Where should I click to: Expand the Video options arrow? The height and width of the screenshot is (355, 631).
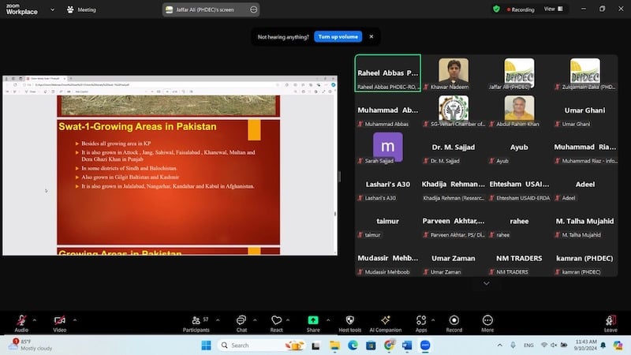[x=75, y=319]
